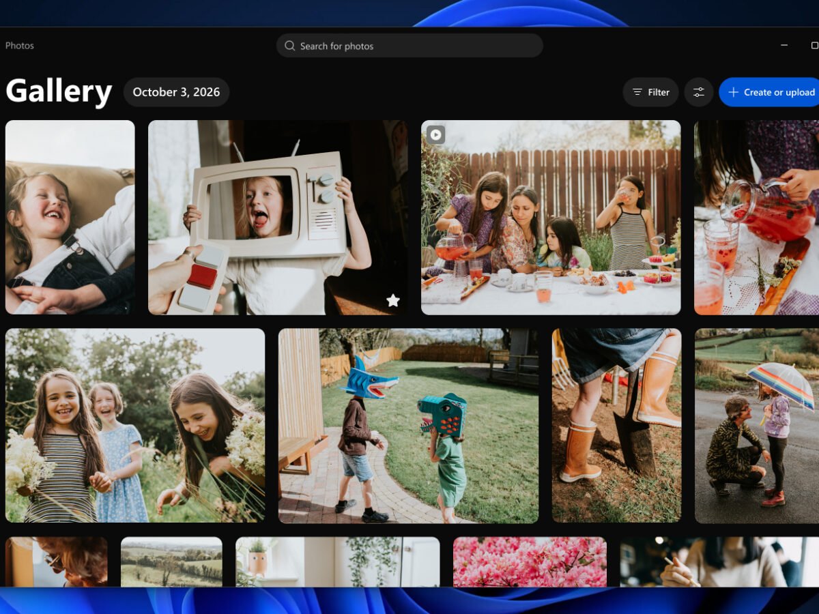Focus the Search for photos field
Screen dimensions: 819x614
point(409,46)
